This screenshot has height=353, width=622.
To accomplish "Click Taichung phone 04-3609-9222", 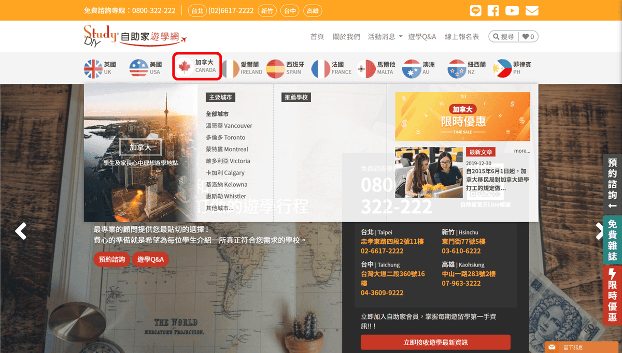I will coord(382,293).
